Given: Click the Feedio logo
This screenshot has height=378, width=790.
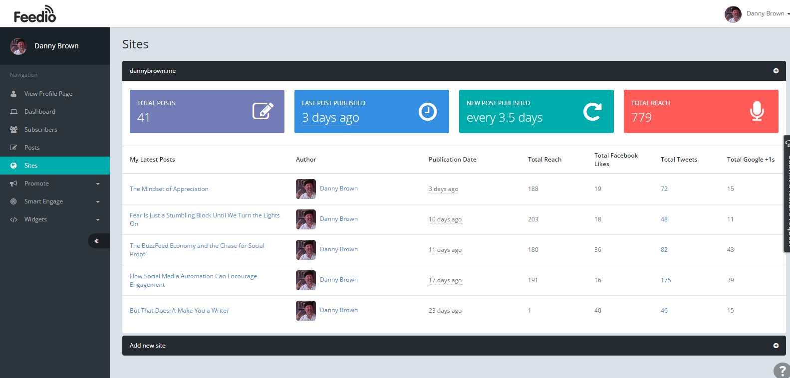Looking at the screenshot, I should point(35,14).
